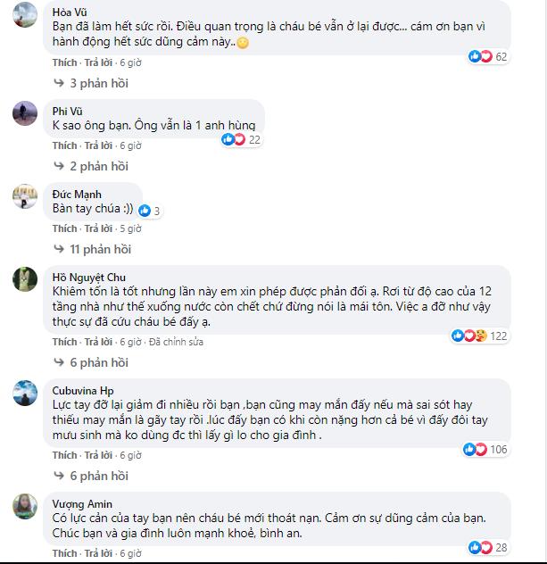The image size is (547, 564).
Task: Expand 11 phản hồi under Đức Mạnh
Action: 100,249
